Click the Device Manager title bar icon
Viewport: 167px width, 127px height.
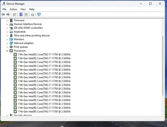click(4, 4)
